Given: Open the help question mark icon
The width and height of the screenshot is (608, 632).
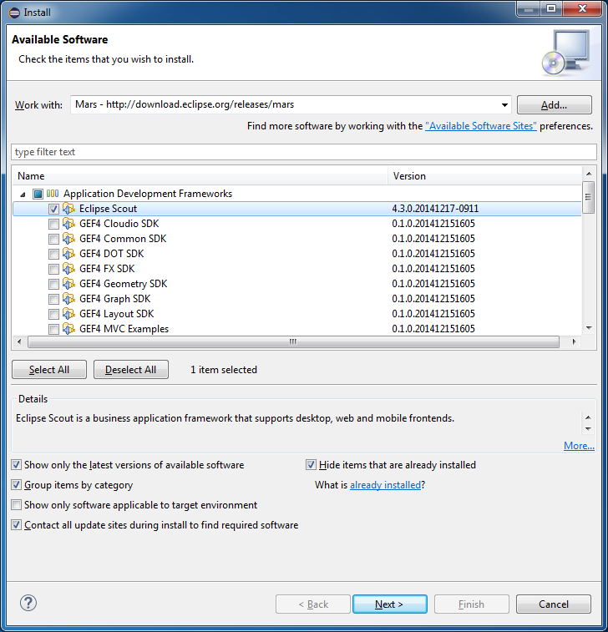Looking at the screenshot, I should [x=28, y=603].
